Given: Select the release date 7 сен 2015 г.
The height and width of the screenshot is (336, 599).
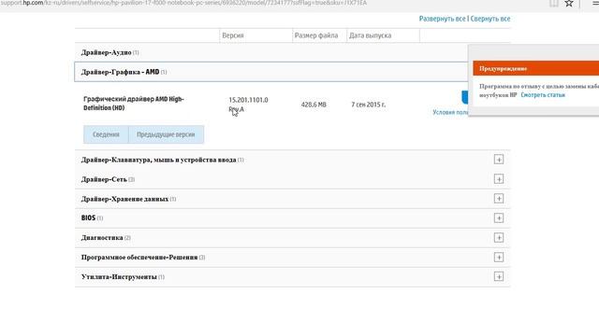Looking at the screenshot, I should point(368,105).
